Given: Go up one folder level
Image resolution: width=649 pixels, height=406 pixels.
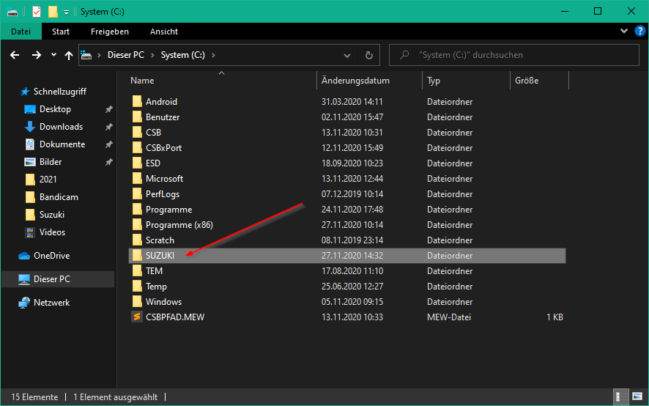Looking at the screenshot, I should pyautogui.click(x=69, y=55).
